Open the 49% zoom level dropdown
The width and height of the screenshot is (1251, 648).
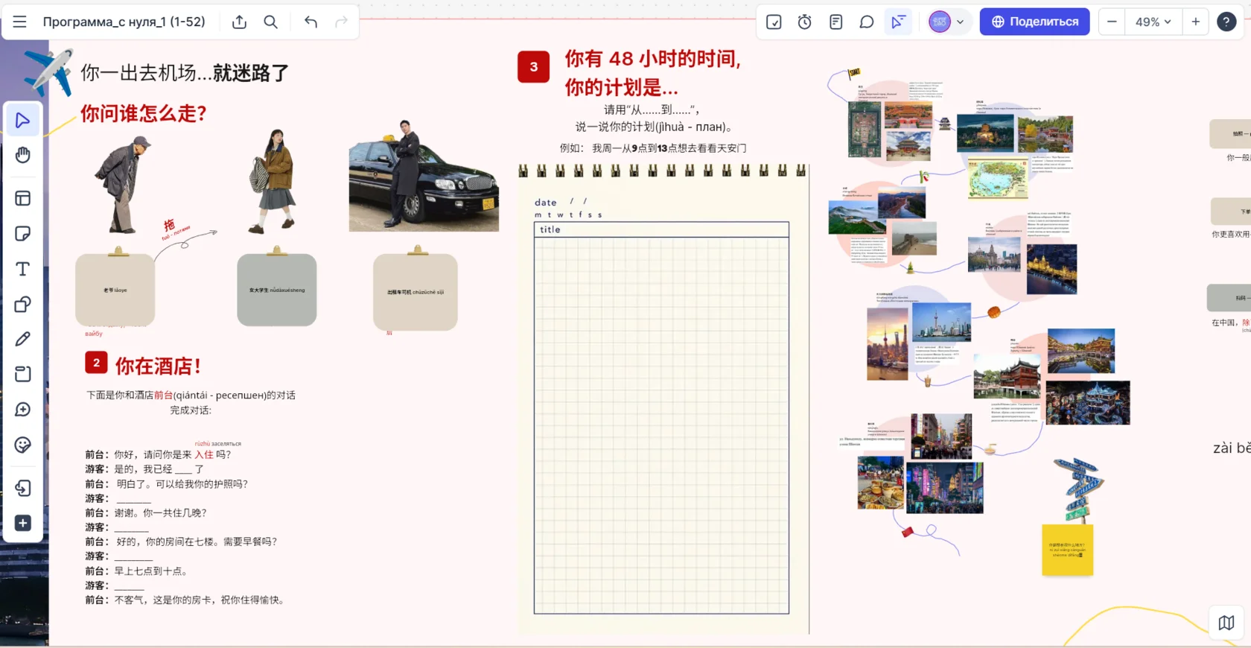click(1153, 22)
